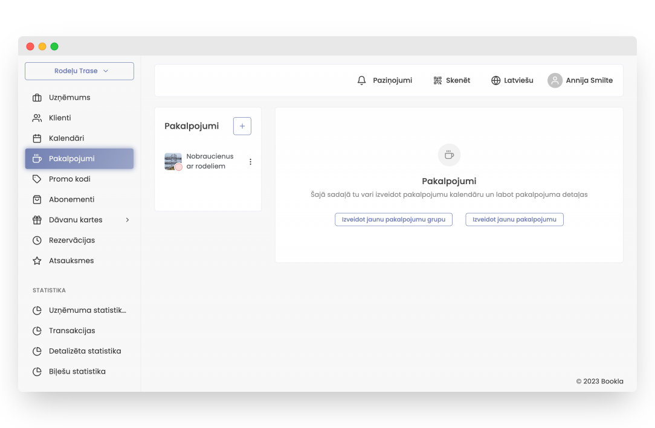
Task: Click Izveidot jaunu pakalpojumu button
Action: pos(514,220)
